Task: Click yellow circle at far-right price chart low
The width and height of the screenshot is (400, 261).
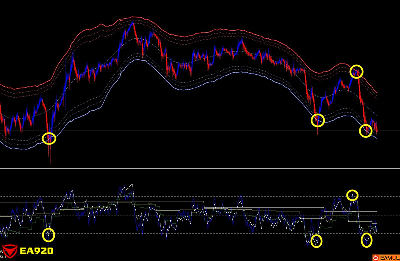Action: [x=366, y=131]
